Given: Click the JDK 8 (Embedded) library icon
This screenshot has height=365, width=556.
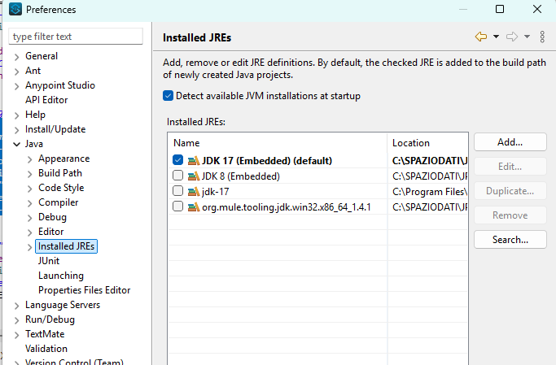Looking at the screenshot, I should point(193,176).
